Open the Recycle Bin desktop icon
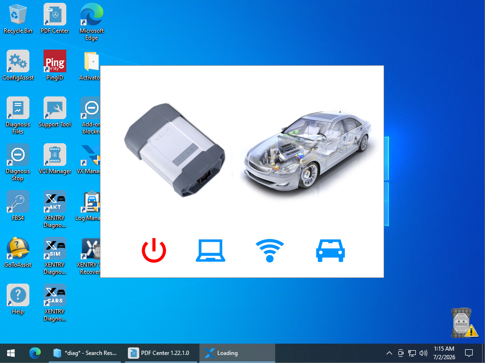 pyautogui.click(x=18, y=18)
